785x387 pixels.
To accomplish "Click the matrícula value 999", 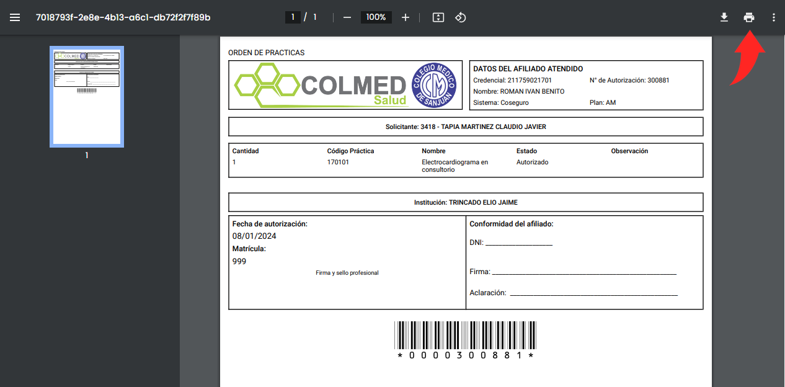I will (x=239, y=261).
